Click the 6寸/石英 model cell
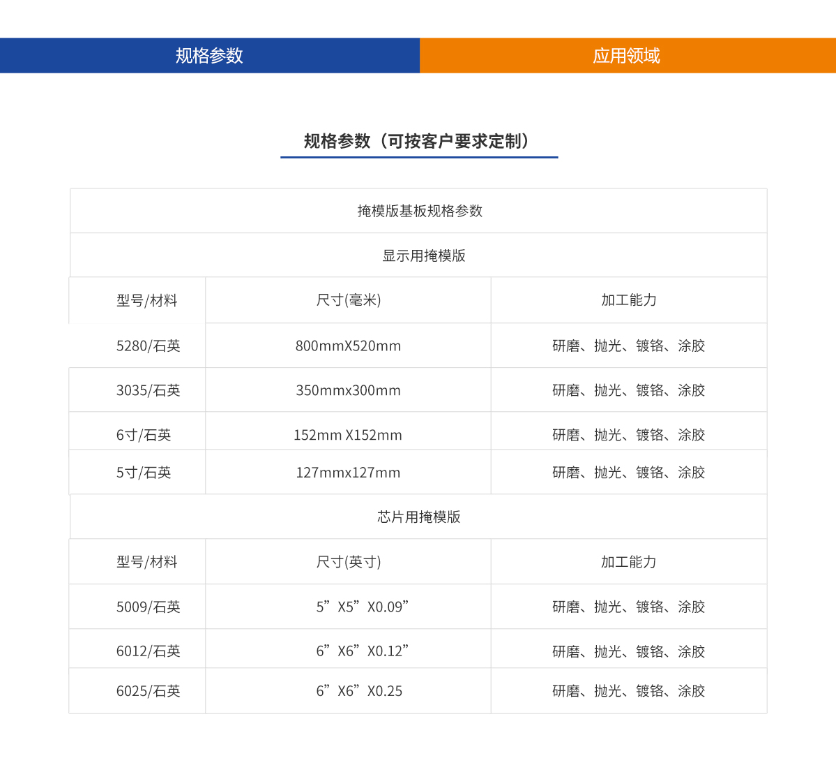This screenshot has height=763, width=836. 143,435
